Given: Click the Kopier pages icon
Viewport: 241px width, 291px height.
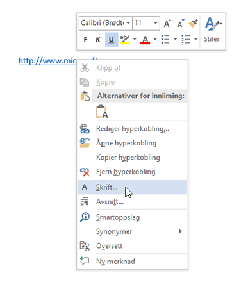Looking at the screenshot, I should pyautogui.click(x=85, y=82).
